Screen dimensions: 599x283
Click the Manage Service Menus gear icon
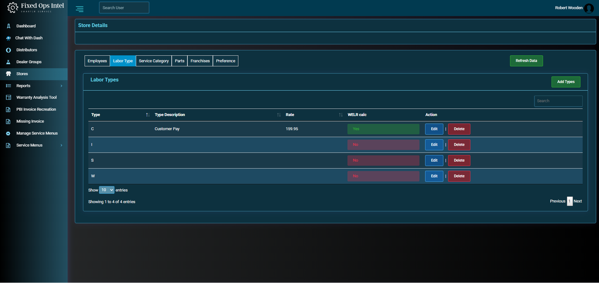click(x=9, y=133)
